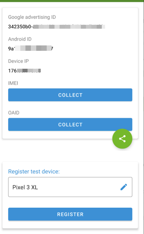Collect the OAID value

pos(70,124)
